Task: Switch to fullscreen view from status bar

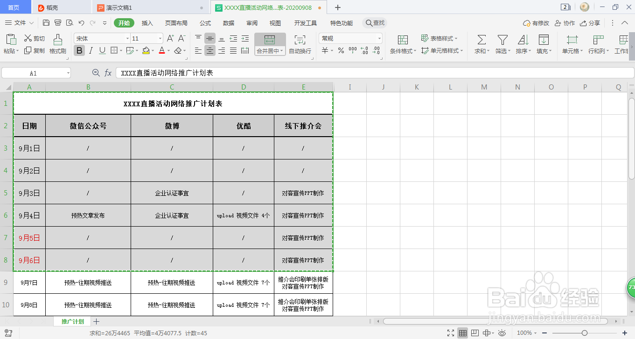Action: click(451, 333)
